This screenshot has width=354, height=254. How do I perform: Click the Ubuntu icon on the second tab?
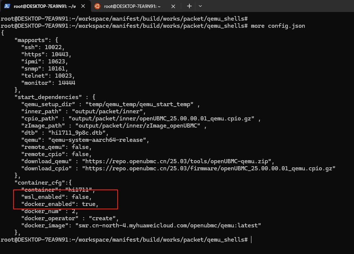point(97,6)
